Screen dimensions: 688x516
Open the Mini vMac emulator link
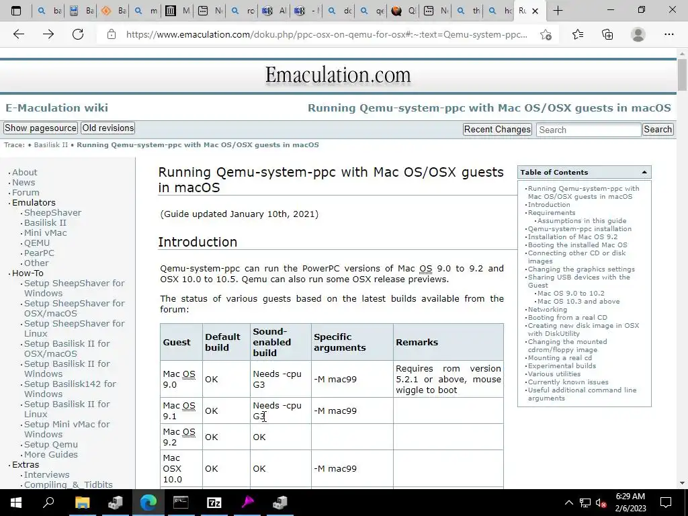coord(45,233)
